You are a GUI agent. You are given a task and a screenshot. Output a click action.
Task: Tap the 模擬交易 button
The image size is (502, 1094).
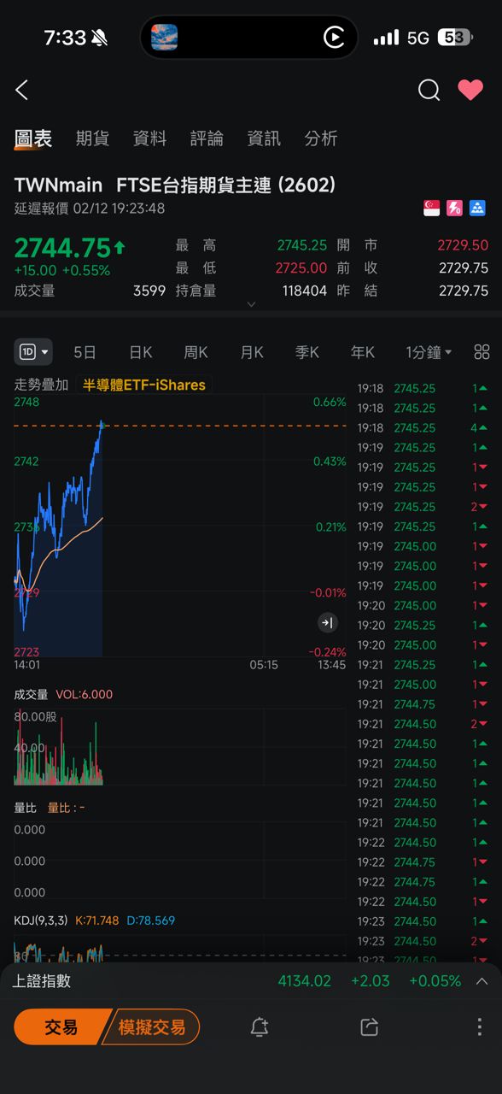pos(152,1026)
